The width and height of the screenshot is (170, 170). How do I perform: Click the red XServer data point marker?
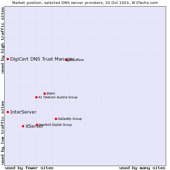click(23, 126)
